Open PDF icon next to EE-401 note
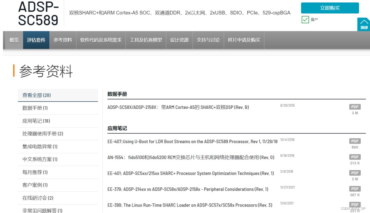370x213 pixels. (355, 173)
